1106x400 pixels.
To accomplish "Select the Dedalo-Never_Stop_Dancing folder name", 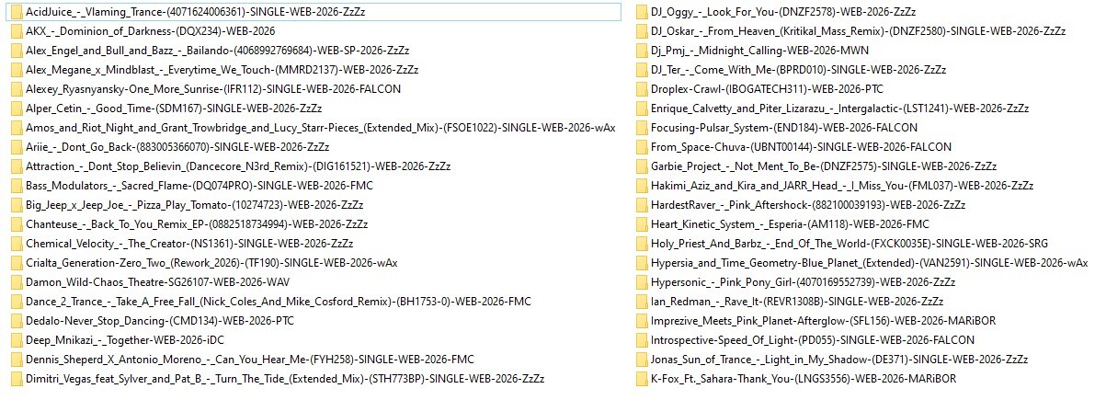I will tap(160, 321).
